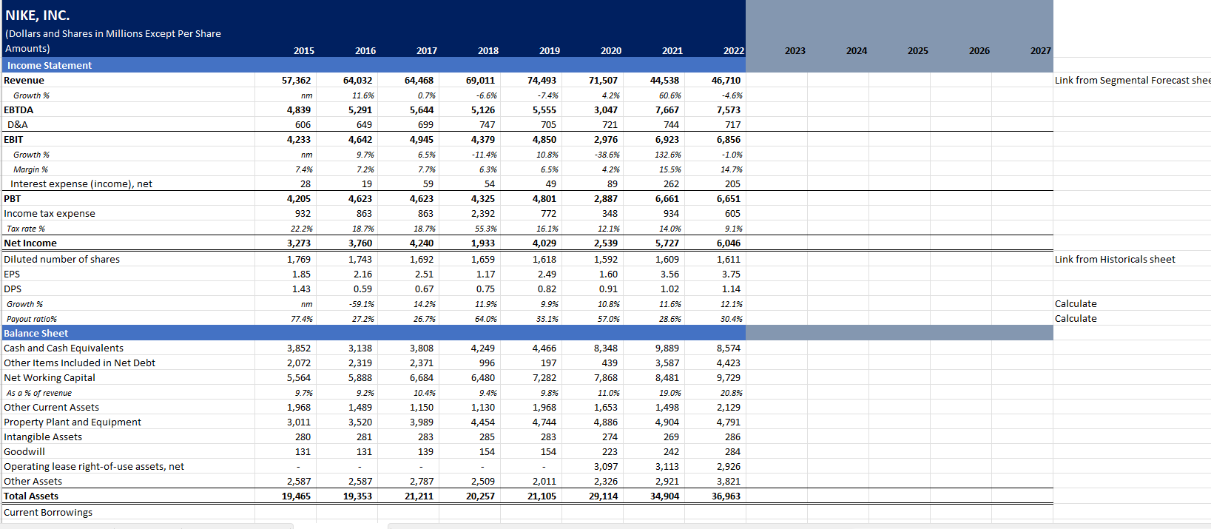Select 2018 D&A value 747
This screenshot has height=529, width=1211.
[488, 124]
